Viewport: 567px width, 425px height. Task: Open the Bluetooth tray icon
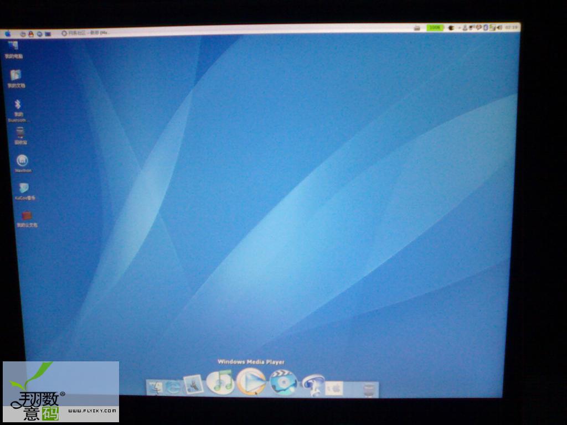pos(486,28)
